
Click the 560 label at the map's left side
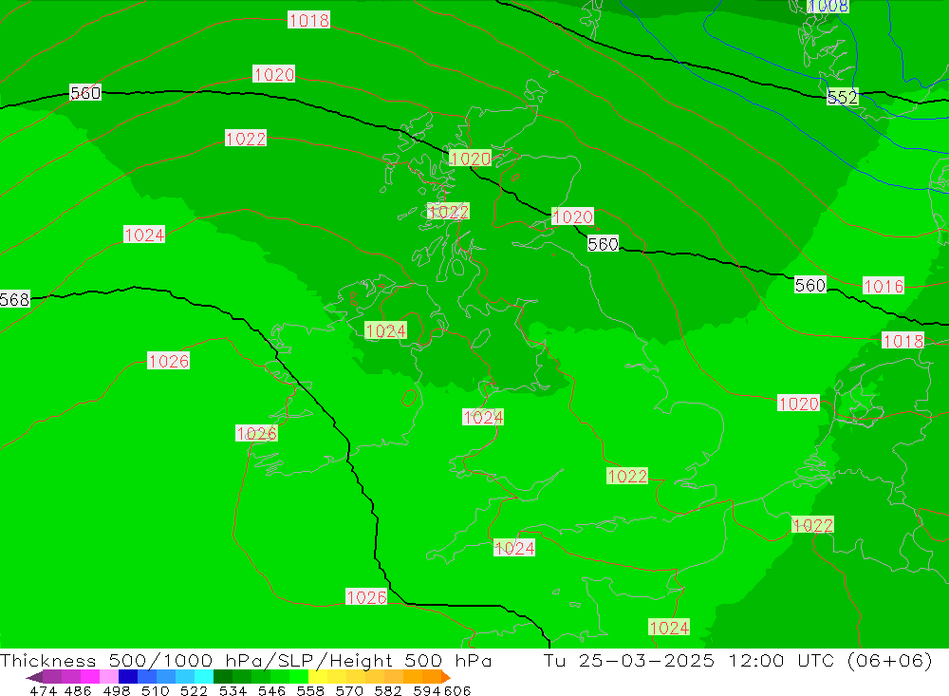tap(85, 93)
